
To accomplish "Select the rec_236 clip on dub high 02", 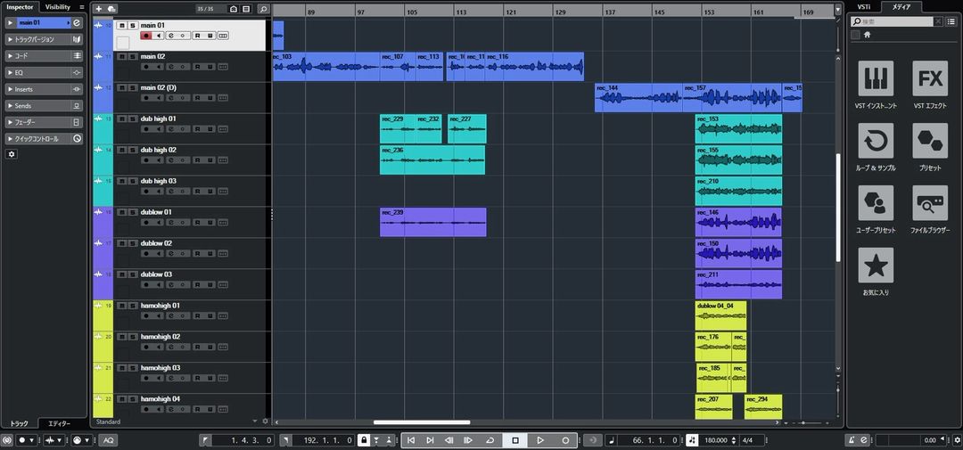I will 432,160.
